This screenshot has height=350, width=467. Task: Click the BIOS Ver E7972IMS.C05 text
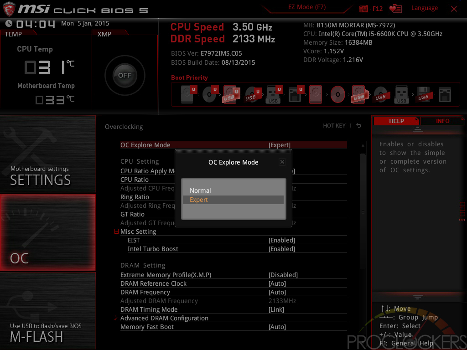pyautogui.click(x=207, y=53)
